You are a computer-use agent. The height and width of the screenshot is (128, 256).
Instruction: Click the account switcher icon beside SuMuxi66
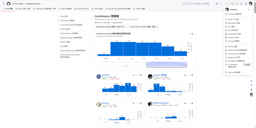coord(249,10)
